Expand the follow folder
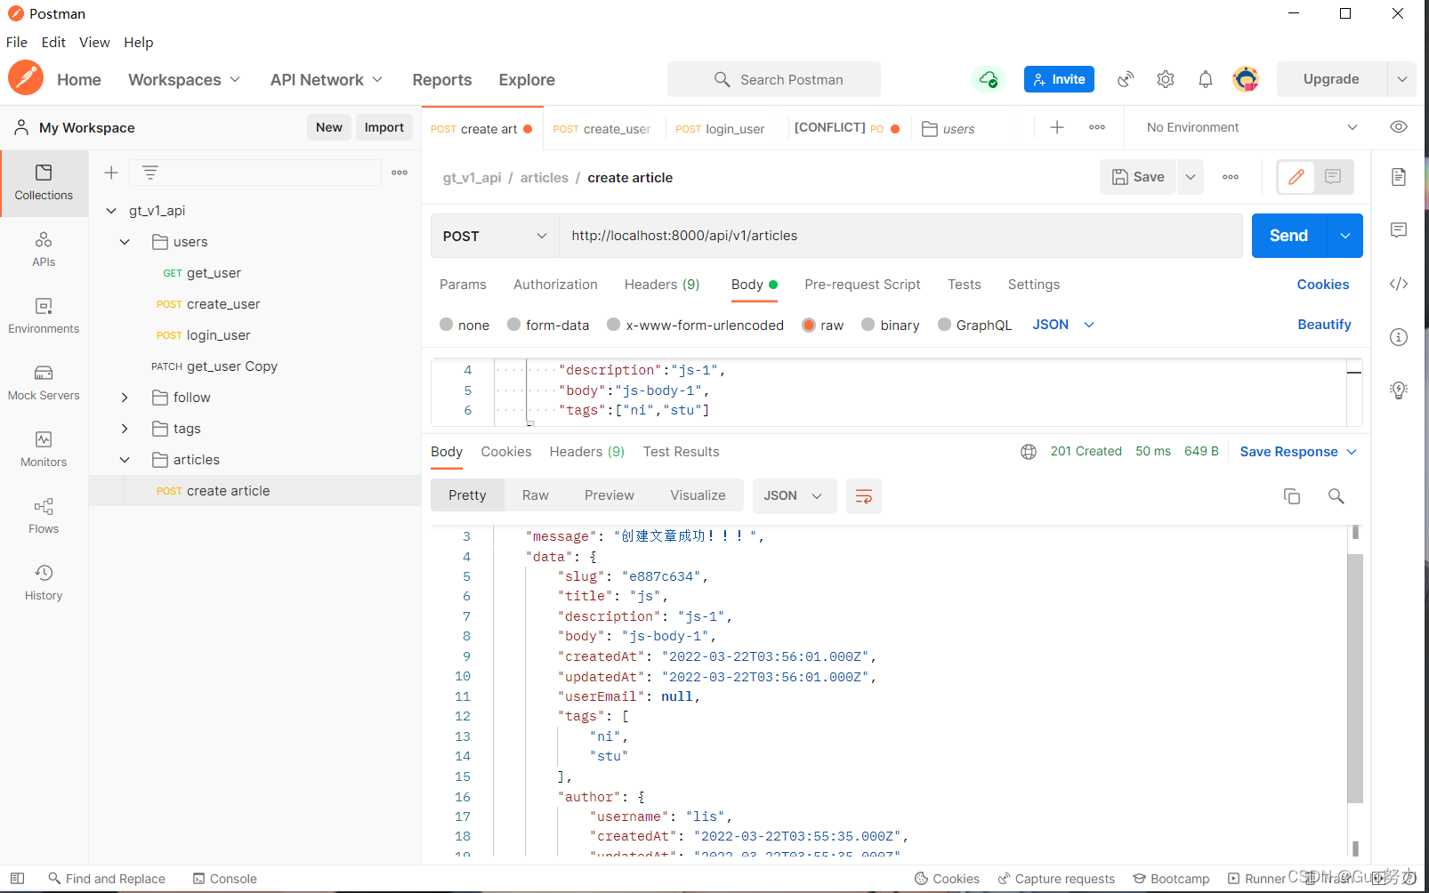1429x893 pixels. 125,398
